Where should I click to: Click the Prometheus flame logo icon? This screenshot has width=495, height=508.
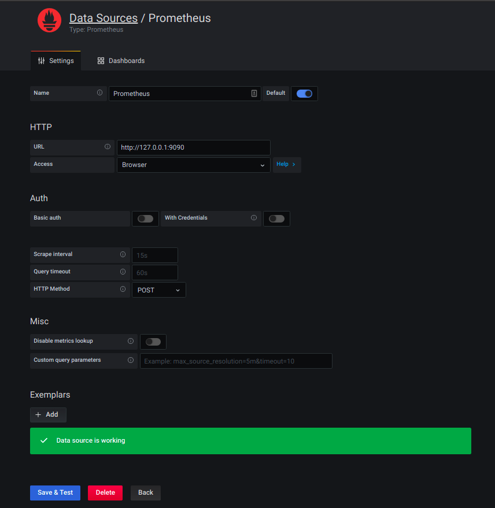click(x=49, y=20)
